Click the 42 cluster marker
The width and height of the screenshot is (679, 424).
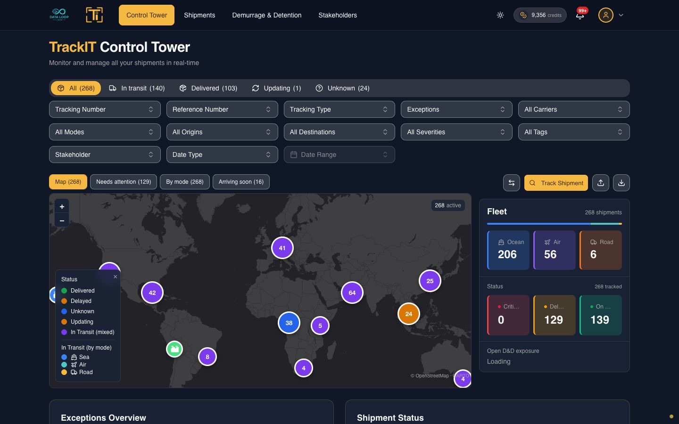pos(152,293)
